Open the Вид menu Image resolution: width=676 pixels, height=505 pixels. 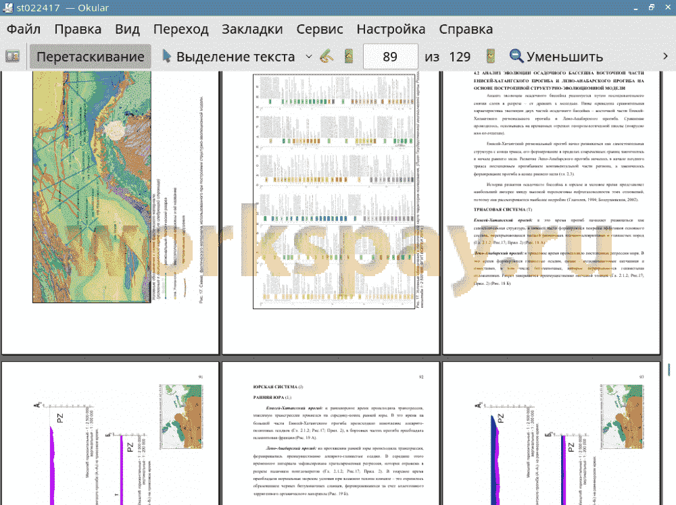[127, 29]
